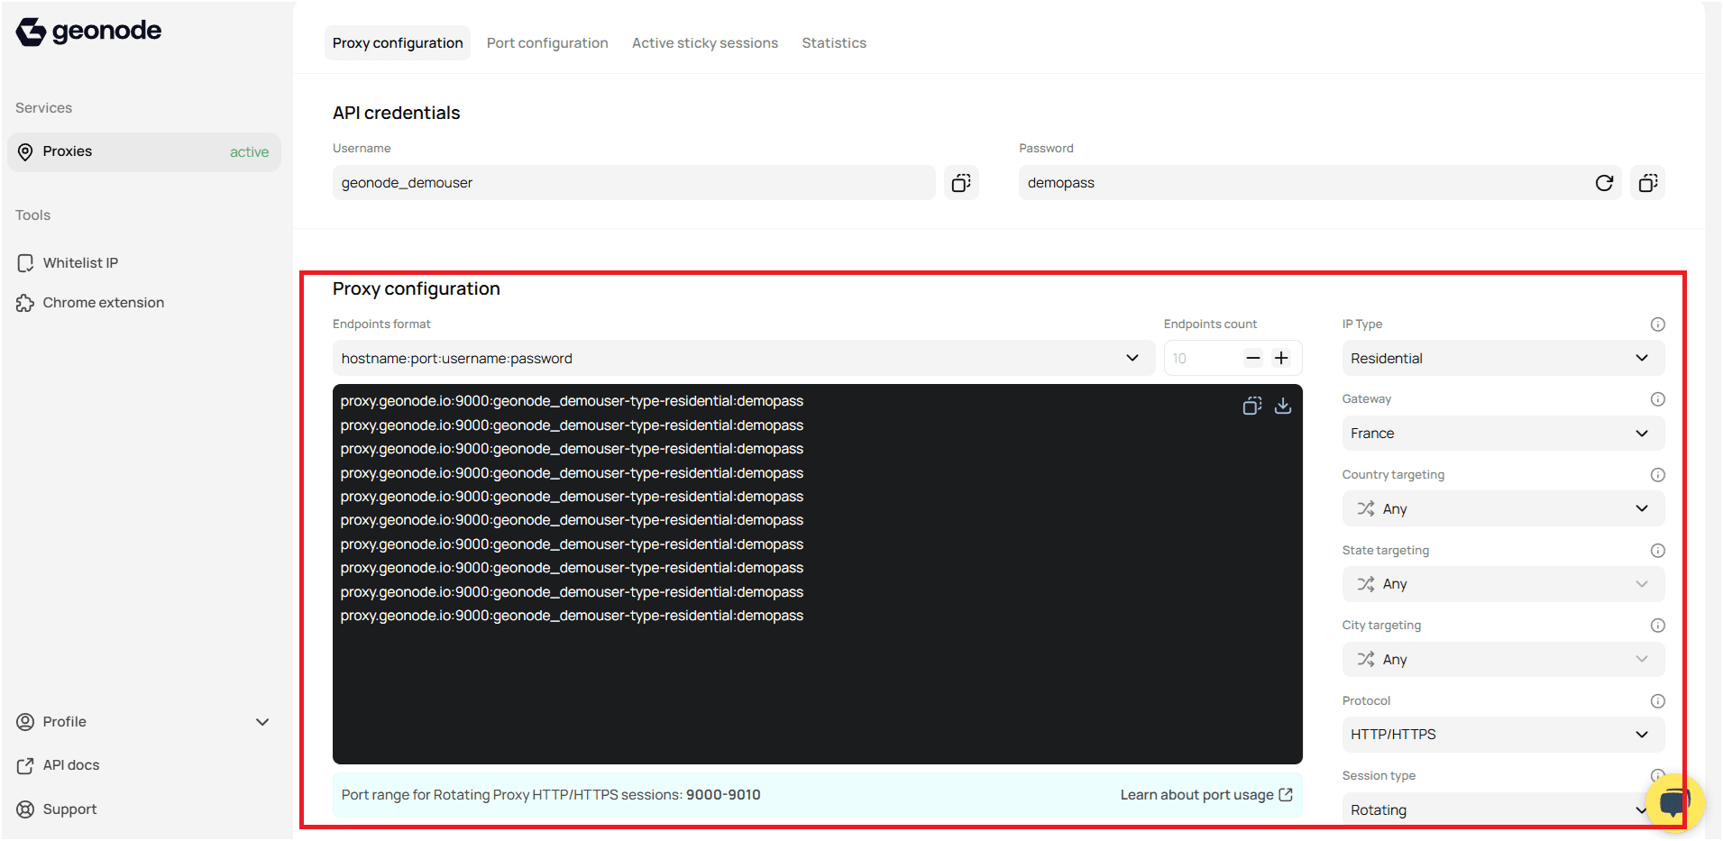Increase the Endpoints count with plus
The width and height of the screenshot is (1723, 841).
coord(1281,358)
